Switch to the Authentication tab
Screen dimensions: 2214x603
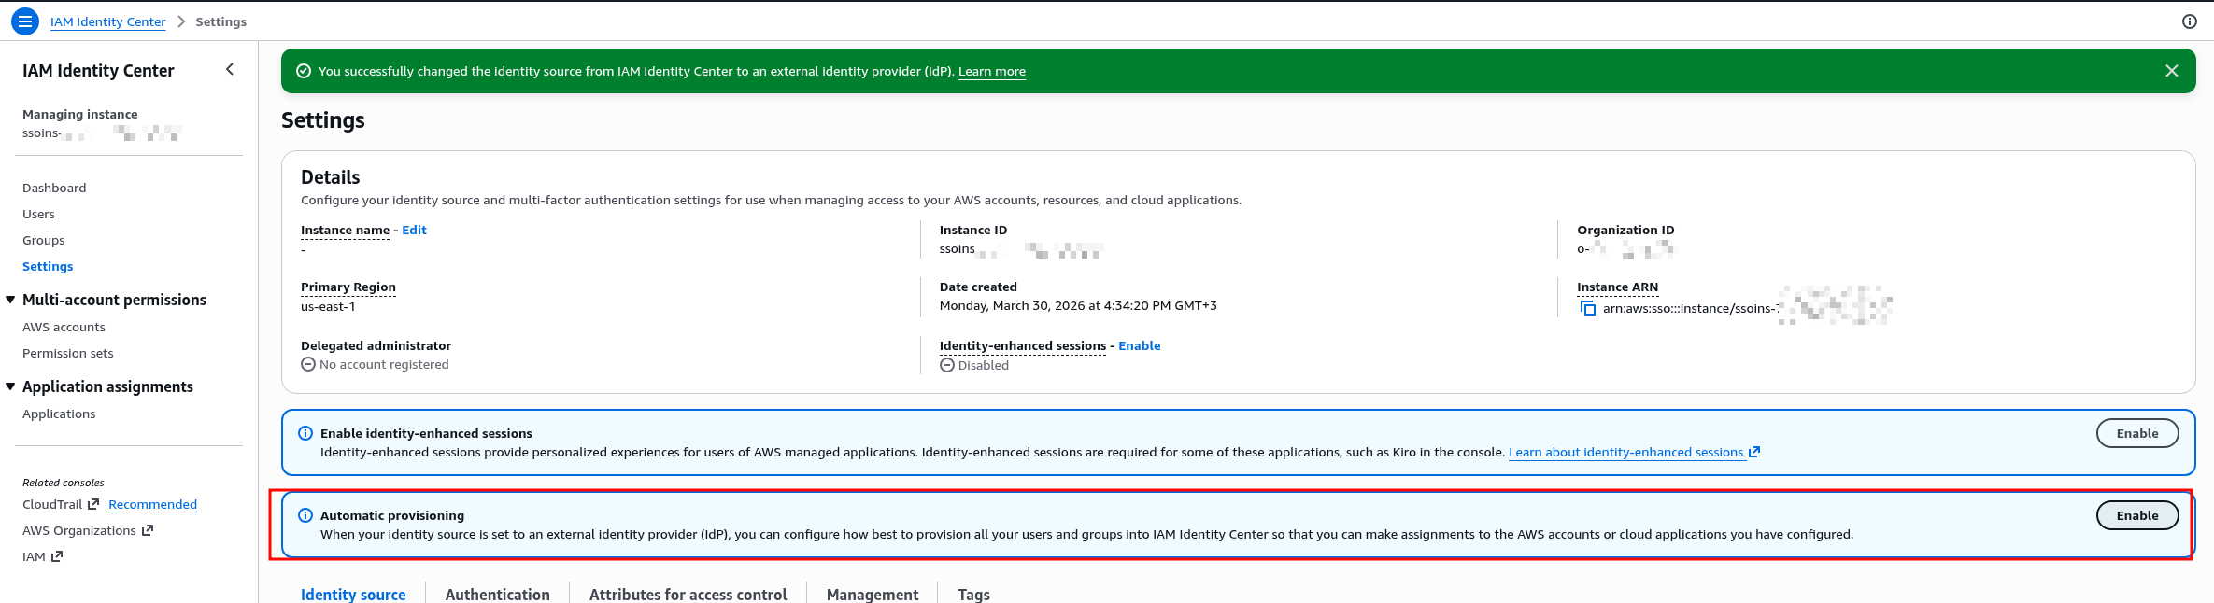[x=497, y=594]
